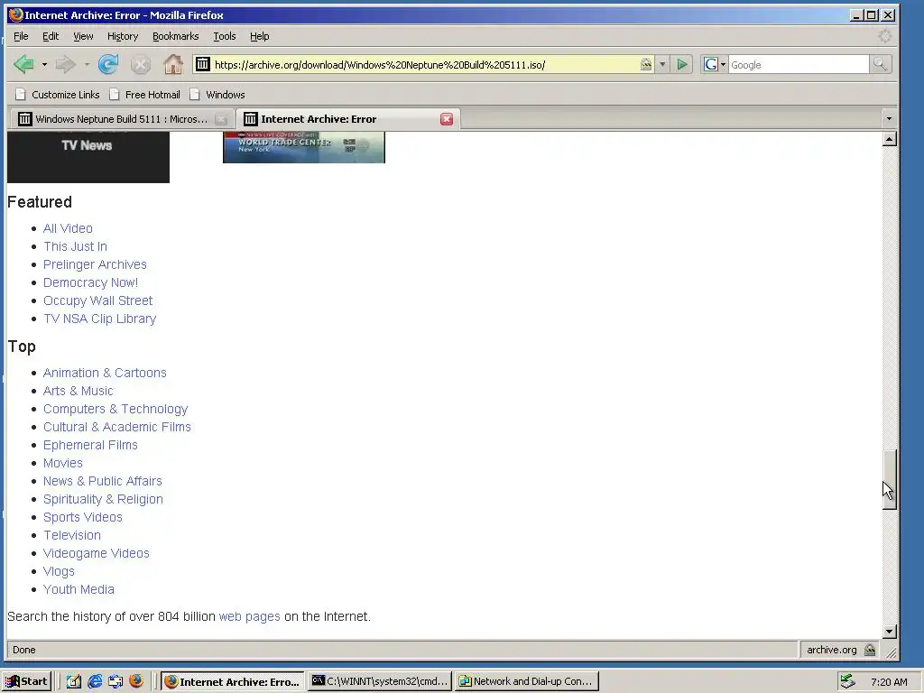Click the status bar security lock icon
This screenshot has width=924, height=693.
point(869,650)
